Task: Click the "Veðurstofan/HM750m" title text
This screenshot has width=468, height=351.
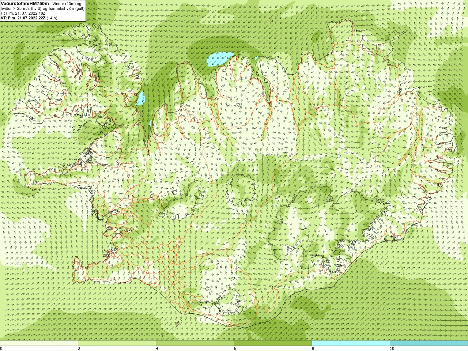Action: coord(25,3)
